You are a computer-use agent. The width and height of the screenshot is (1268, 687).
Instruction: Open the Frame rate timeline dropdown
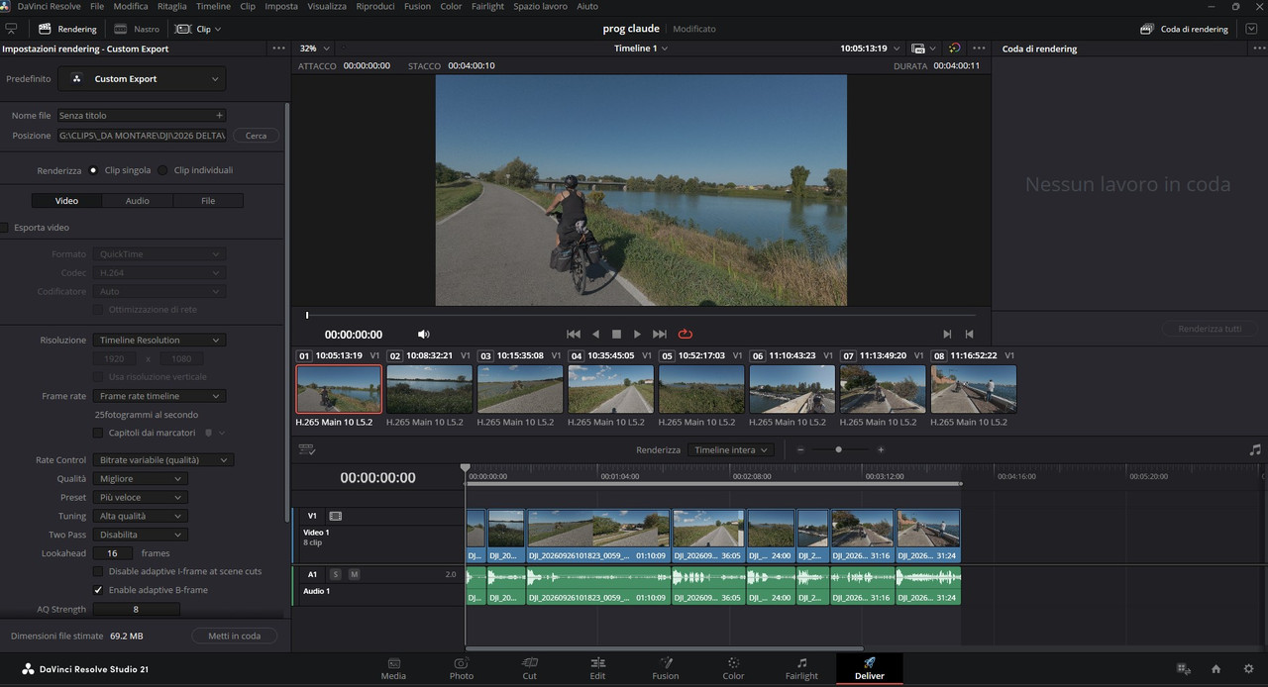(158, 396)
